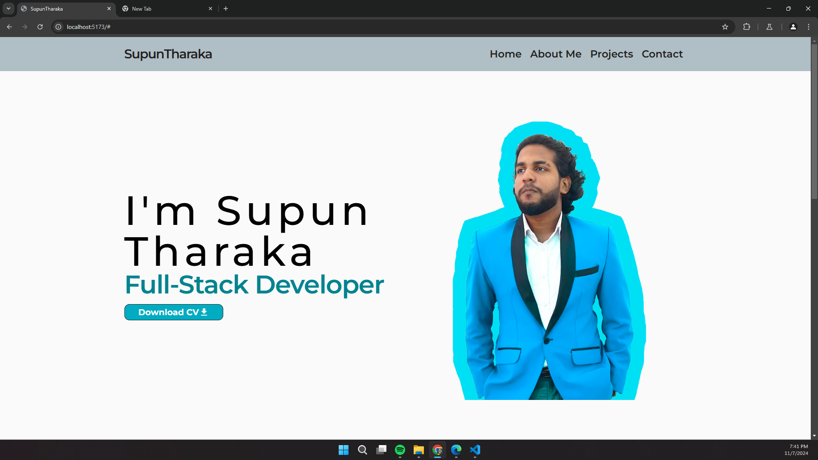View site information icon in address bar

coord(58,27)
